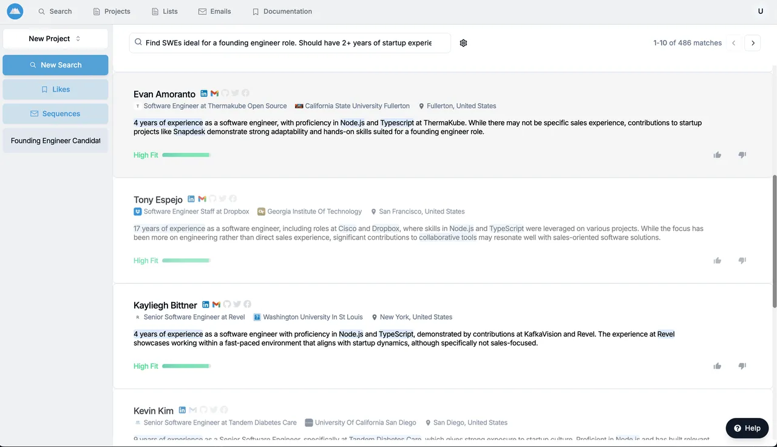Screen dimensions: 777x447
Task: Click Tony Espejo's faded Facebook icon
Action: tap(233, 199)
